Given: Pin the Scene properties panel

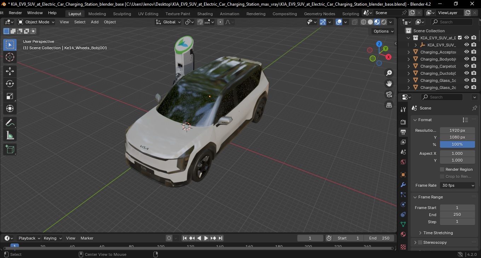Looking at the screenshot, I should pyautogui.click(x=474, y=108).
